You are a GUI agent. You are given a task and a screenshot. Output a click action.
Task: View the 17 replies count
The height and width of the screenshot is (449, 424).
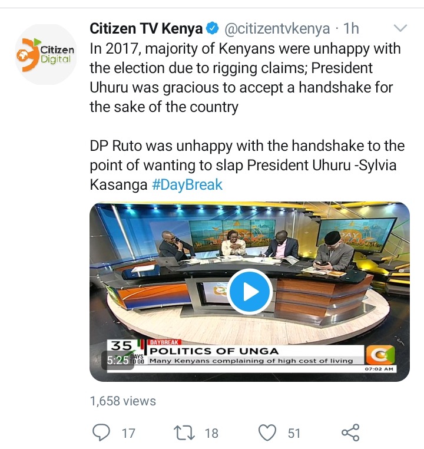click(x=128, y=433)
